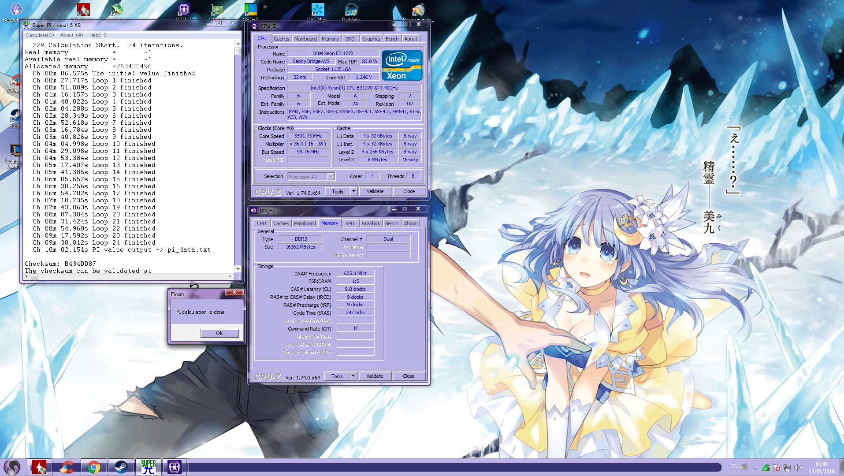Viewport: 844px width, 476px height.
Task: Click the top CPU-Z window title icon
Action: point(254,26)
